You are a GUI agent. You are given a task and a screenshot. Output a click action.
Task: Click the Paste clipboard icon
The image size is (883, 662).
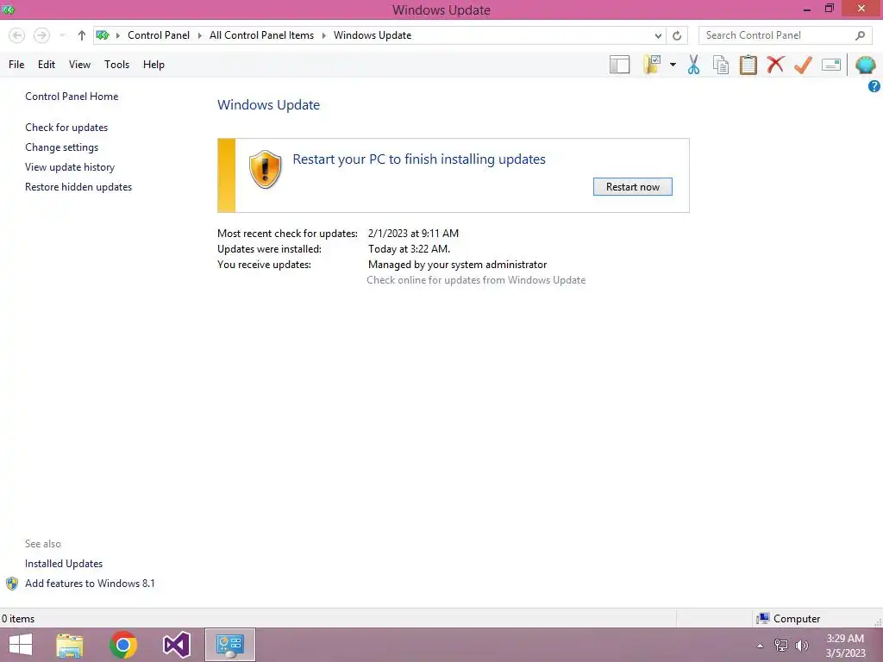coord(748,65)
